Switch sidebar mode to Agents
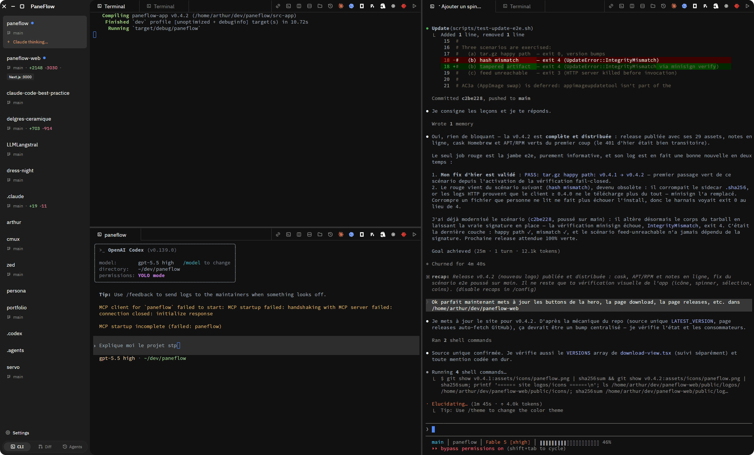754x455 pixels. 73,447
